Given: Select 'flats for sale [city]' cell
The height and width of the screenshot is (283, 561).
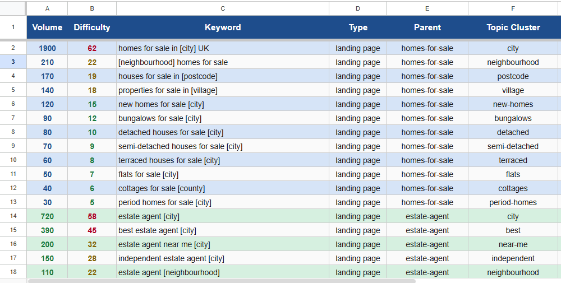Looking at the screenshot, I should pyautogui.click(x=223, y=174).
